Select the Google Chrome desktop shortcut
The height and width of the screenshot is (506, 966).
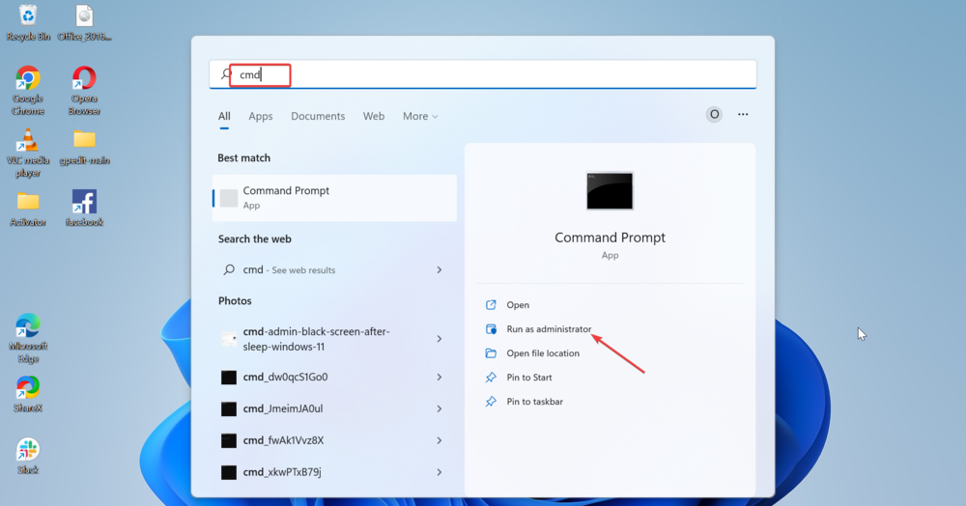coord(28,91)
